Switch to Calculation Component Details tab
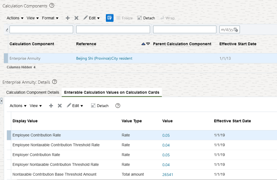 [33, 92]
